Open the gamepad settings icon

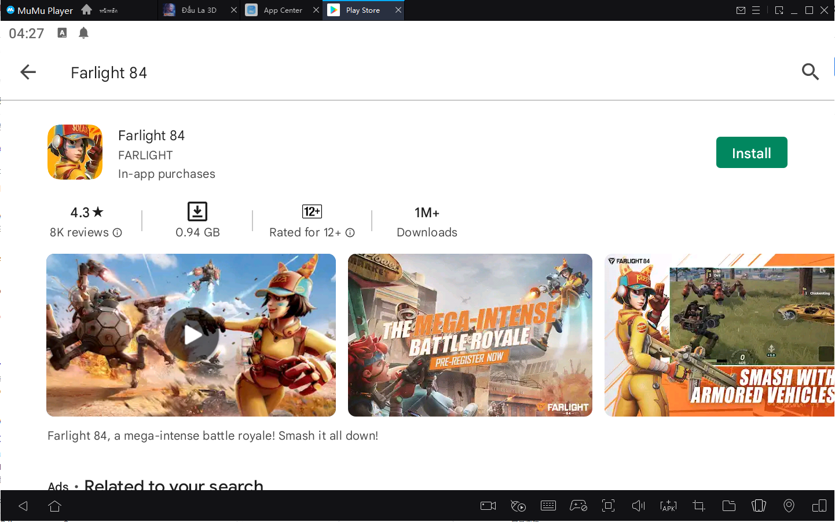click(x=578, y=506)
